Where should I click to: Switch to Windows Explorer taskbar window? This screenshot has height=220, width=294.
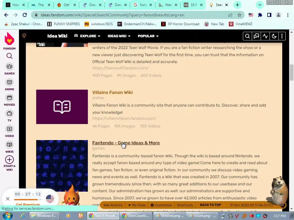pyautogui.click(x=45, y=216)
